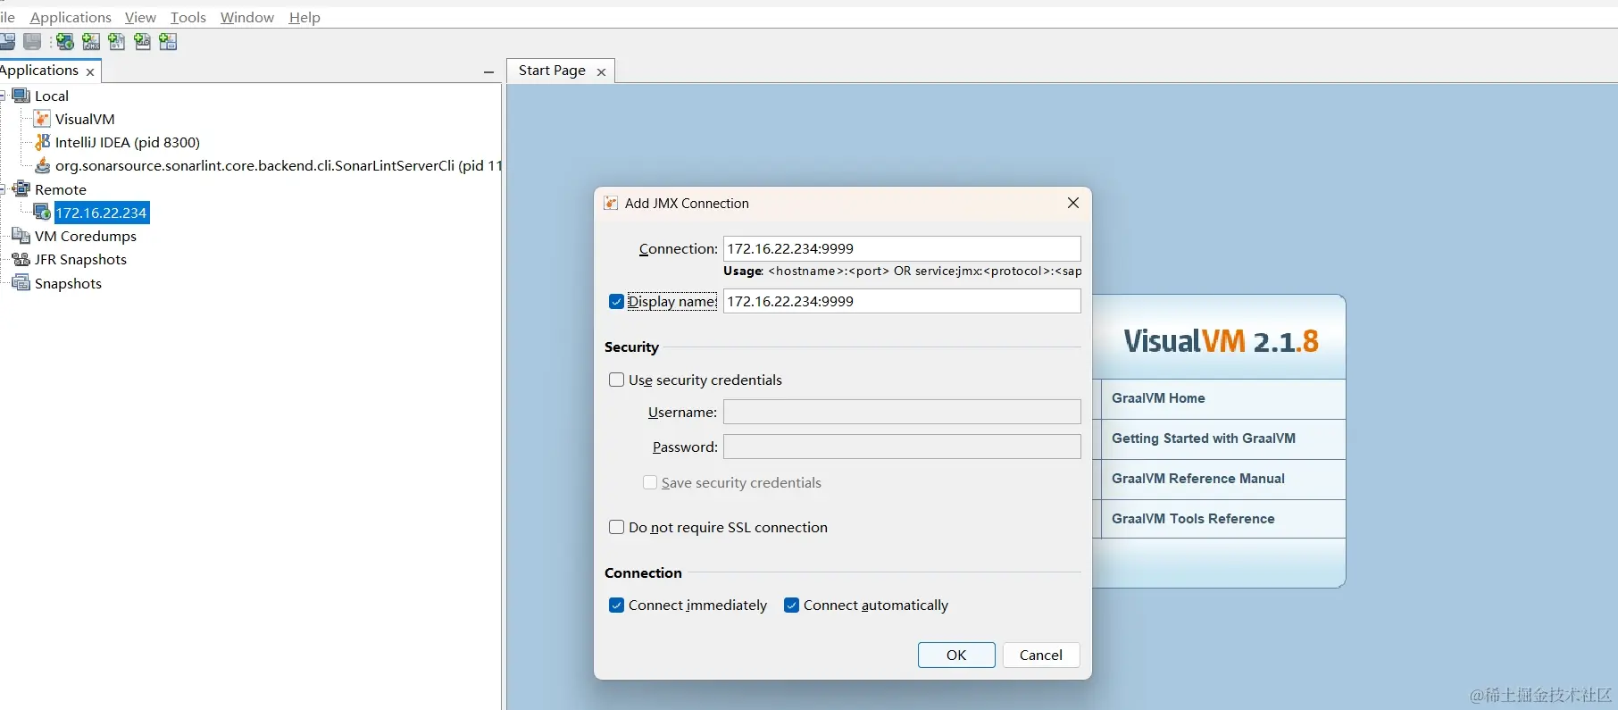1618x710 pixels.
Task: Select the Remote node in tree
Action: tap(61, 189)
